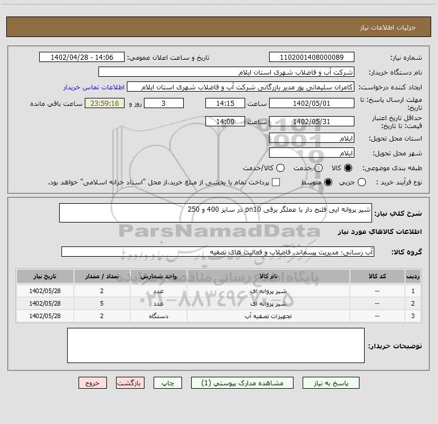The height and width of the screenshot is (424, 438).
Task: Click the price validity time 14:00 field
Action: coord(225,121)
